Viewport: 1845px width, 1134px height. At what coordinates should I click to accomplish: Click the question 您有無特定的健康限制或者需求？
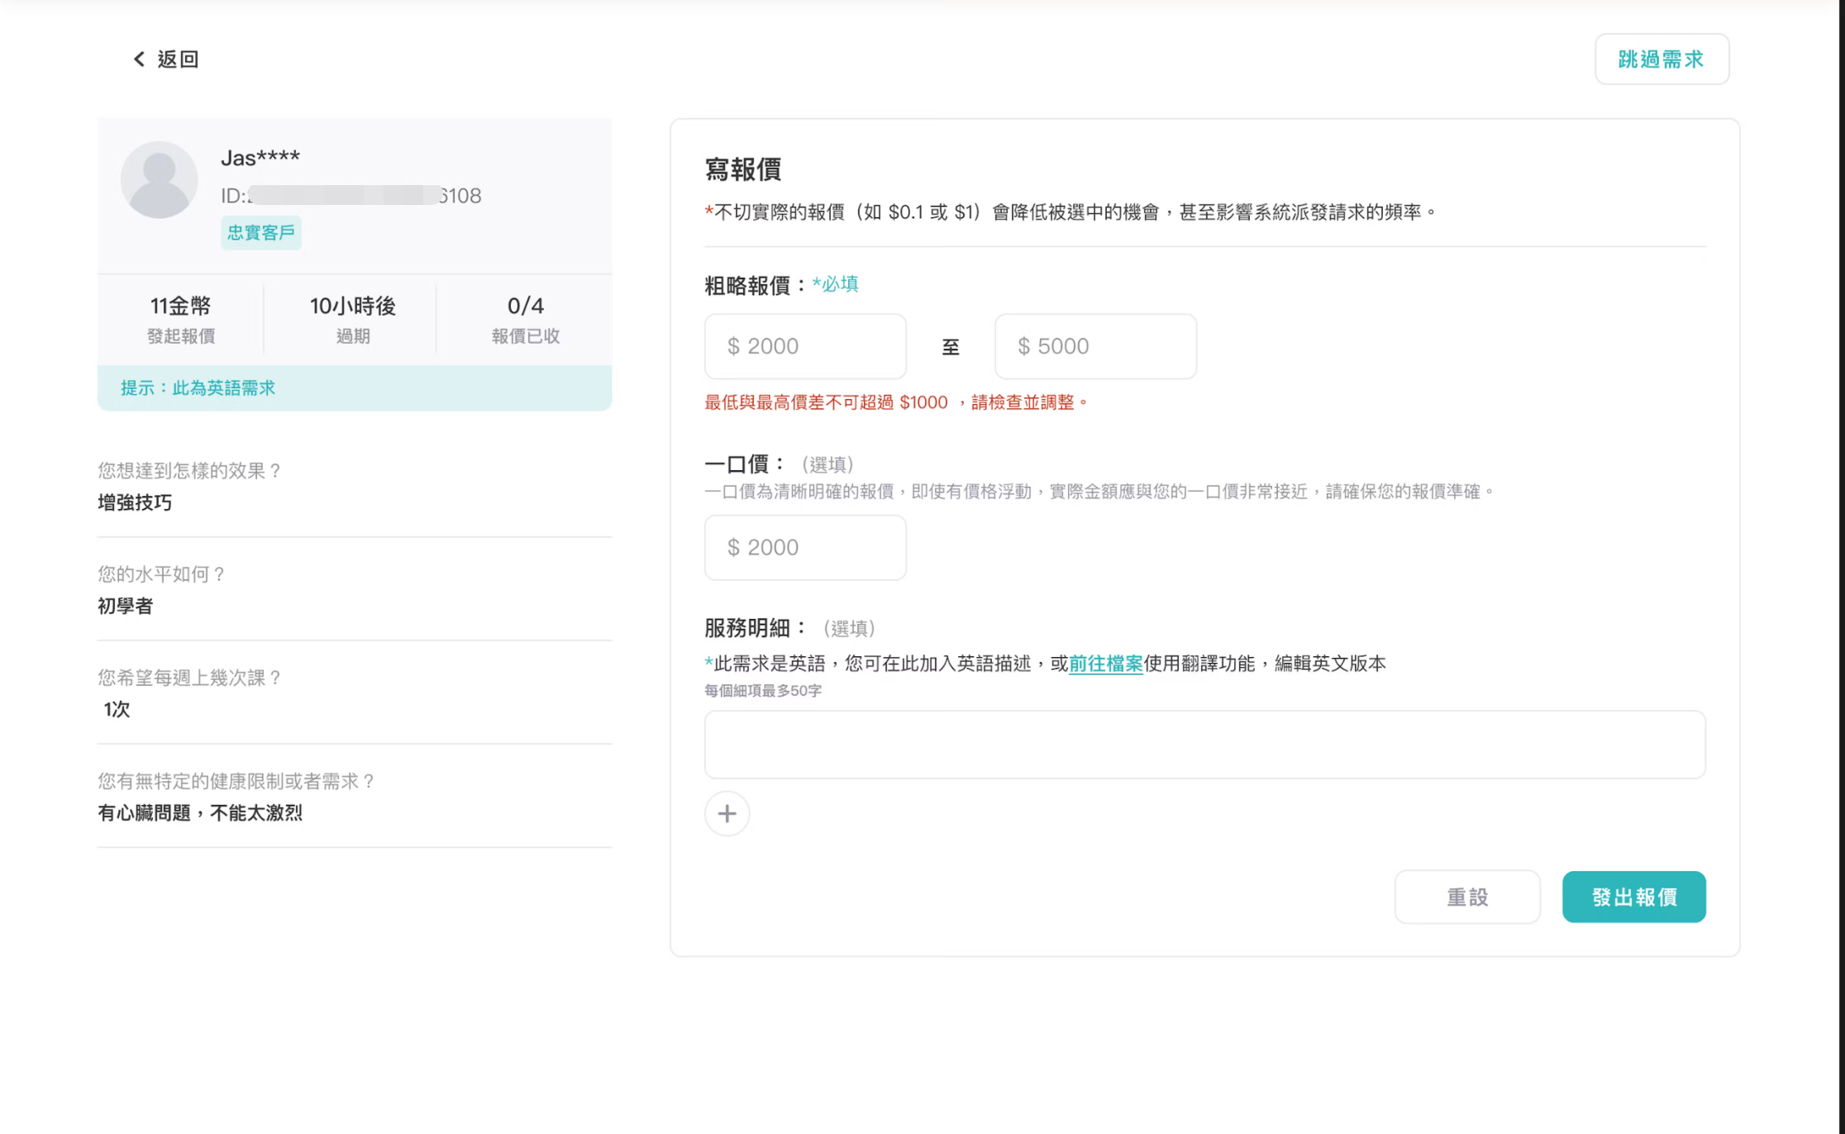click(237, 780)
